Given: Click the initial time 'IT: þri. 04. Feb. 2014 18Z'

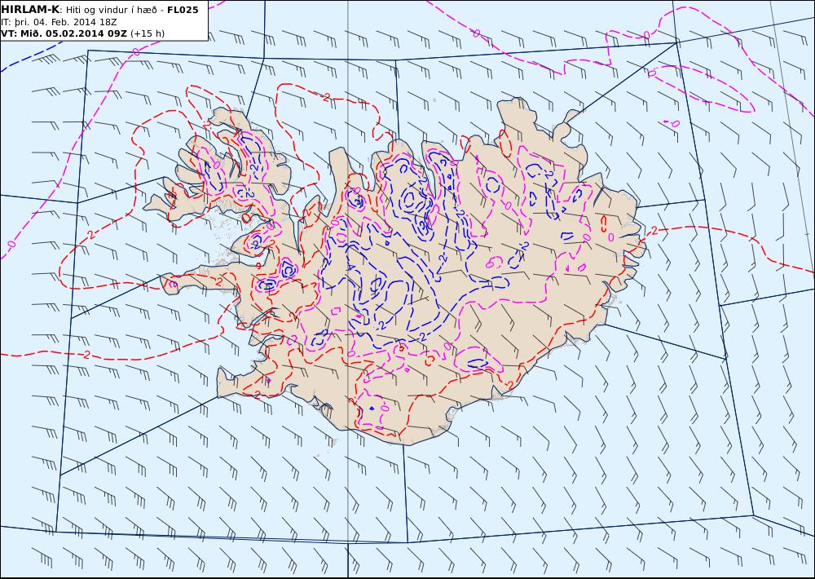Looking at the screenshot, I should click(x=59, y=22).
